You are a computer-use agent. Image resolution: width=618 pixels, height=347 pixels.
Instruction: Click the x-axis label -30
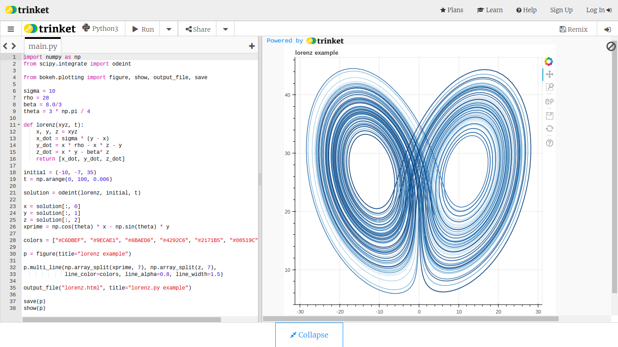(300, 312)
